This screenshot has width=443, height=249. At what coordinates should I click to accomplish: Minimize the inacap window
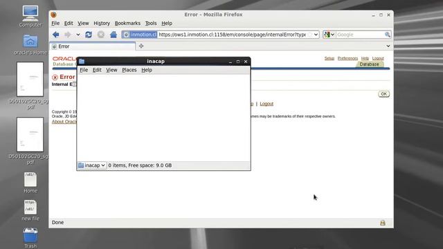click(x=230, y=62)
